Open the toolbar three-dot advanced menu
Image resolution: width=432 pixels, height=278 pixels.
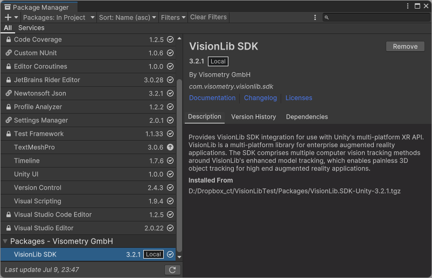(x=315, y=17)
